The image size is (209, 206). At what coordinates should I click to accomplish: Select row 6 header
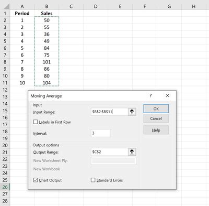tap(5, 48)
